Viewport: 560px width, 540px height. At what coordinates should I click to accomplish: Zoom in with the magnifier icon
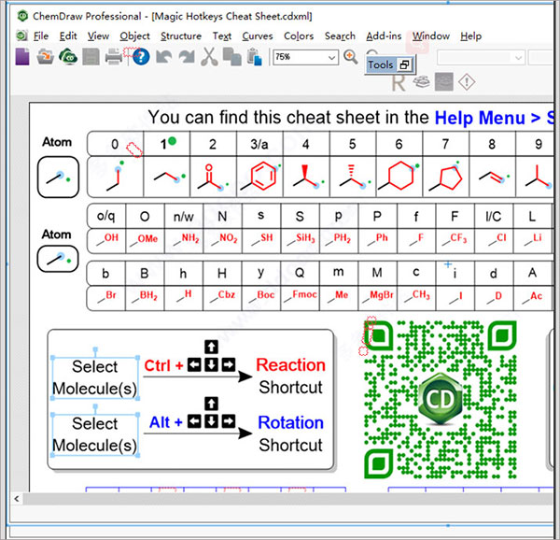tap(351, 57)
